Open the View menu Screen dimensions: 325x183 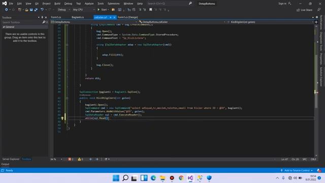(28, 4)
